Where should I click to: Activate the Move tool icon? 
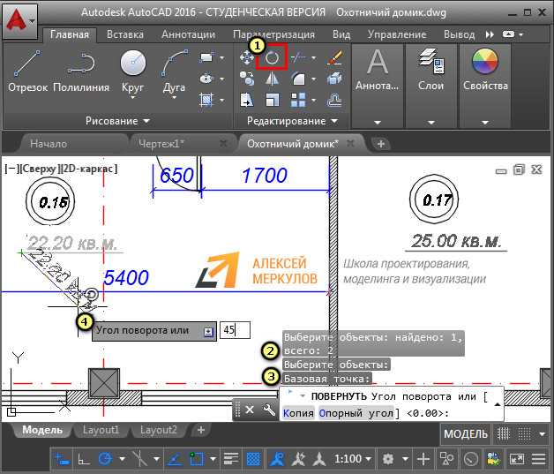click(246, 57)
